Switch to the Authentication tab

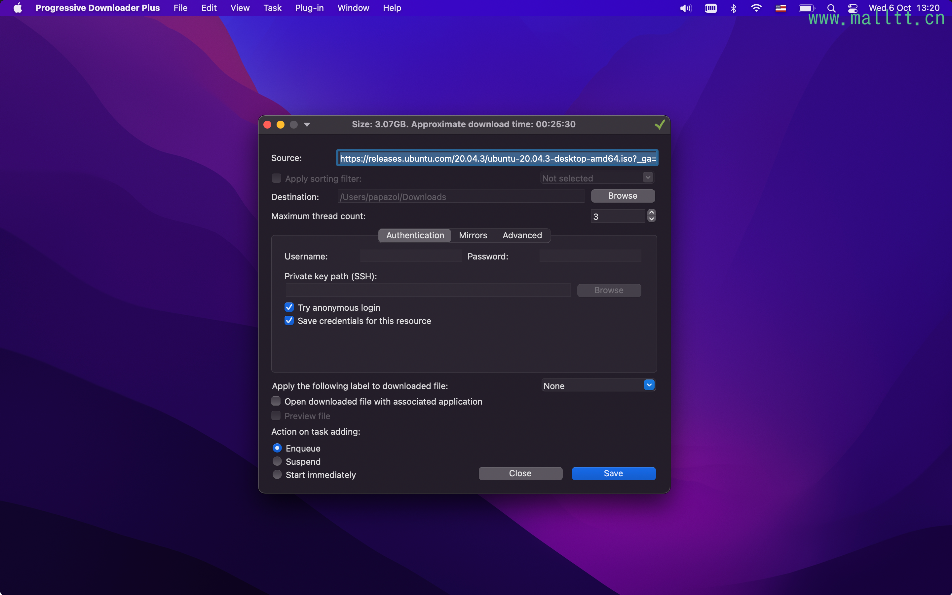click(415, 235)
